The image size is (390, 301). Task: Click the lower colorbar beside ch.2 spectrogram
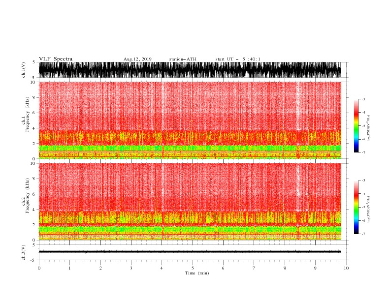click(x=356, y=207)
